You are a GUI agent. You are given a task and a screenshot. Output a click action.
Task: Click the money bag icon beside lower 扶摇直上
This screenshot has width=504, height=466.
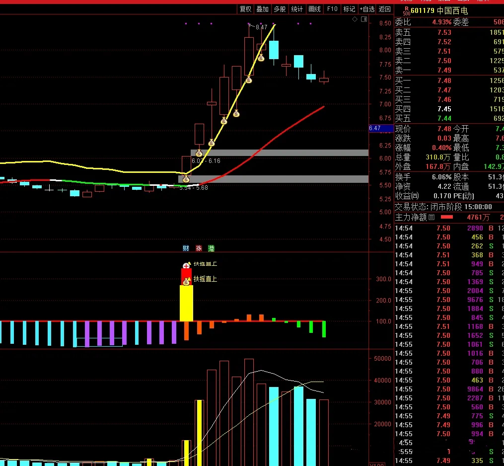(x=186, y=281)
